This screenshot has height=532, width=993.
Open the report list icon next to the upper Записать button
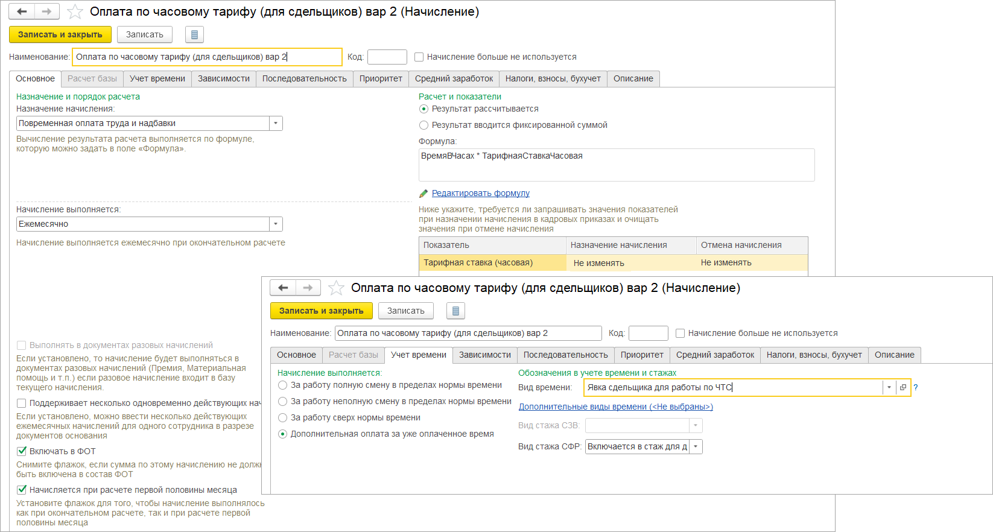(194, 34)
